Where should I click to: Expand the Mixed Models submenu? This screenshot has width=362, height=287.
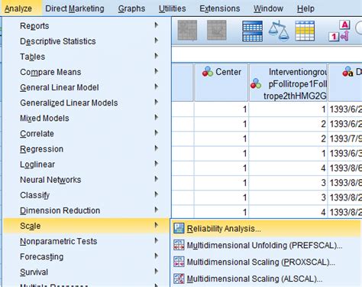(86, 118)
